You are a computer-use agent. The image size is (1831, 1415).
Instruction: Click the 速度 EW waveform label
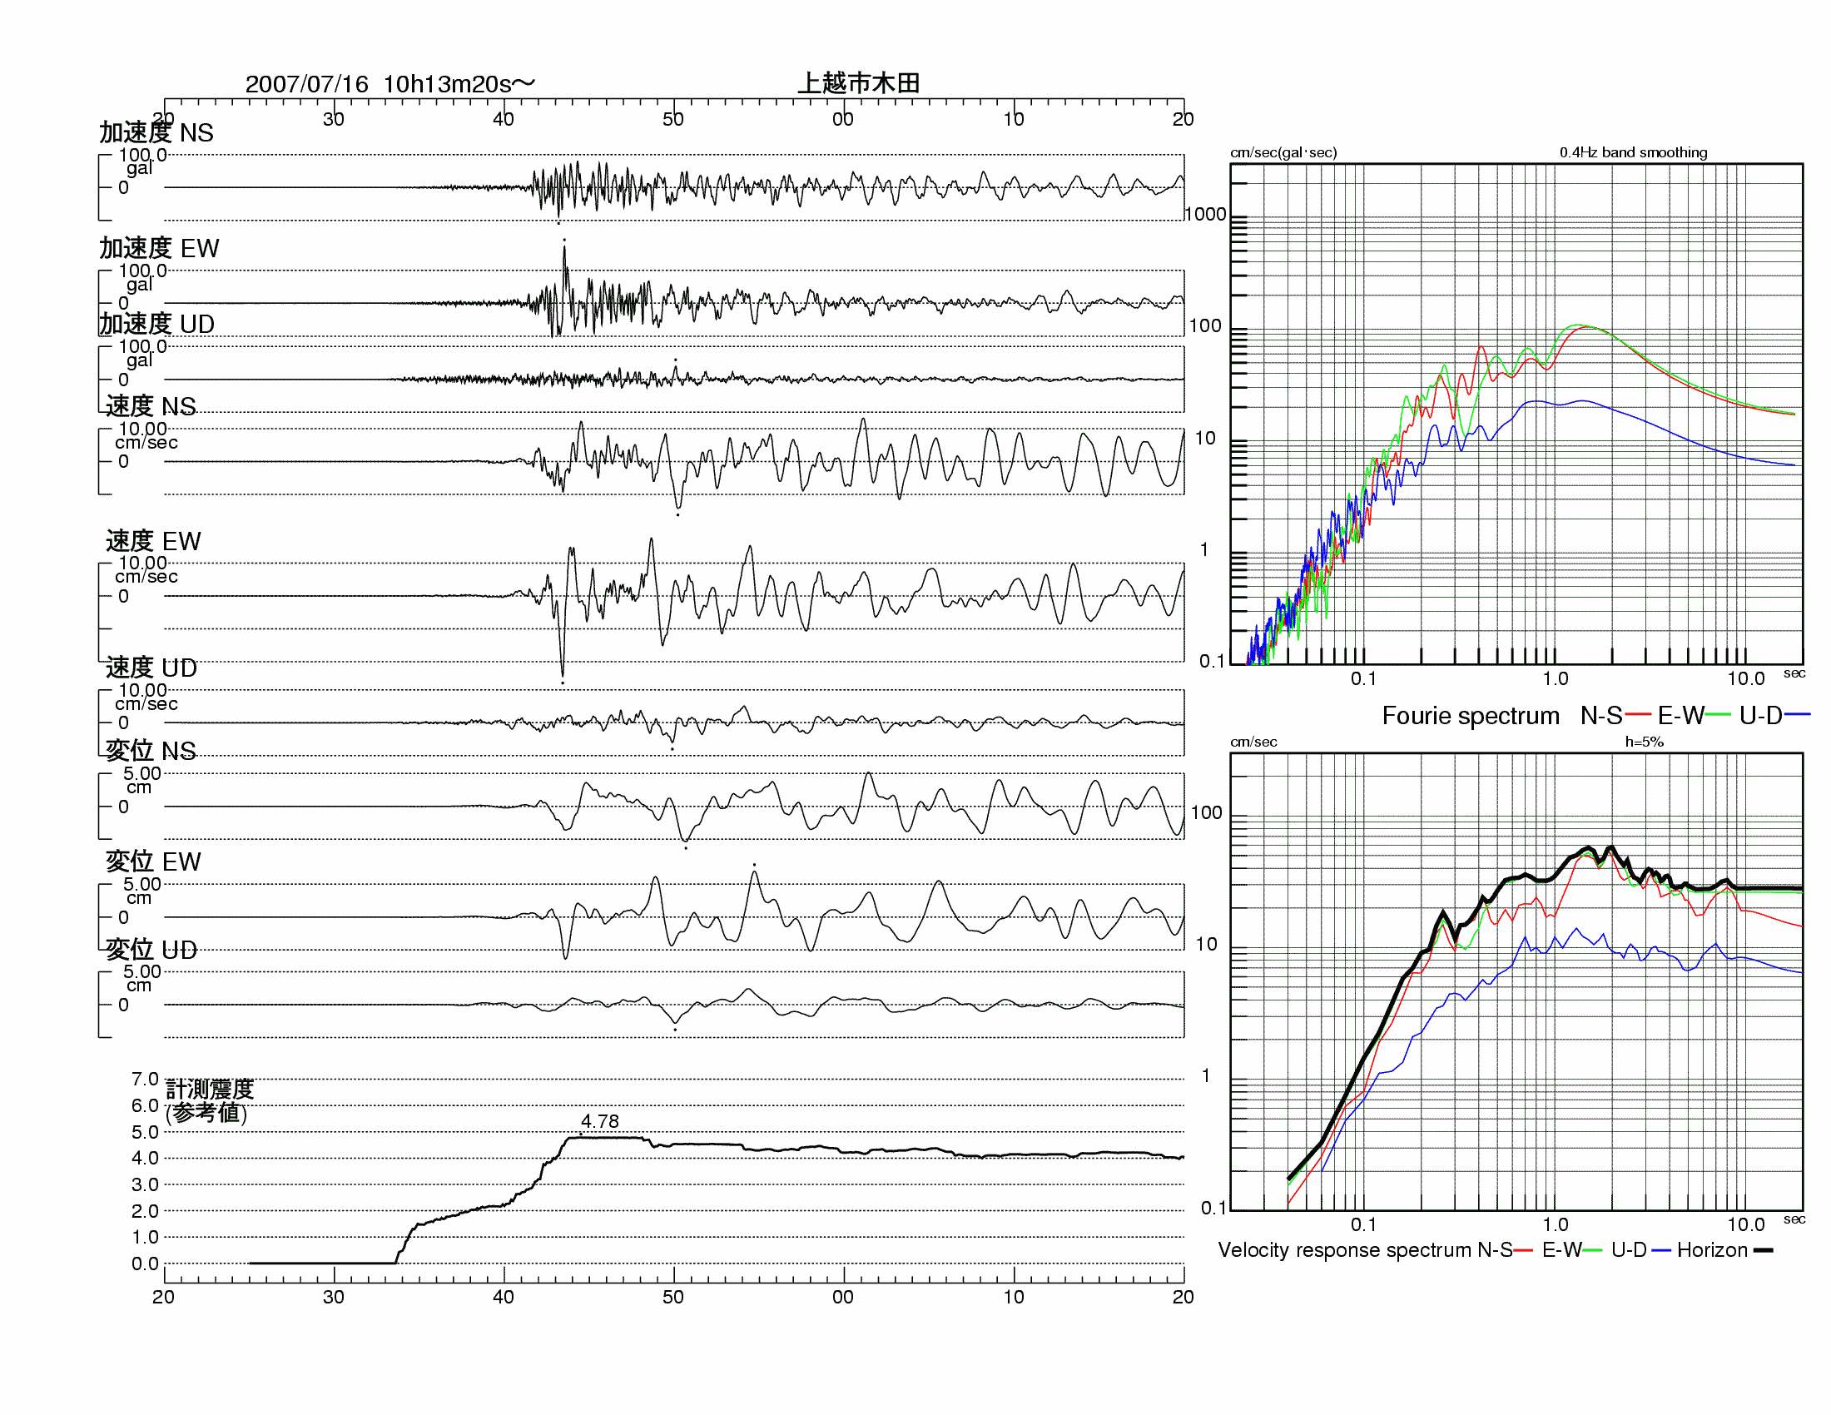(x=152, y=541)
